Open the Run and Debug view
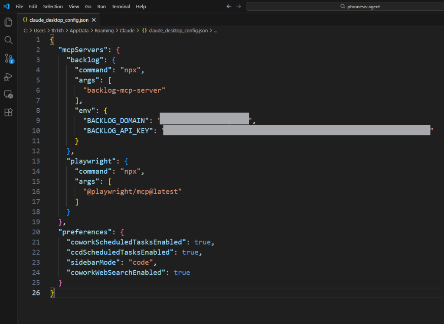This screenshot has width=444, height=324. click(8, 77)
